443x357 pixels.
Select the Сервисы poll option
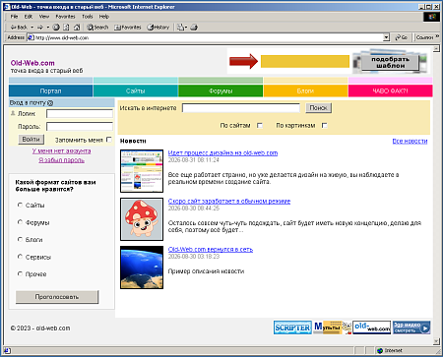[x=20, y=257]
